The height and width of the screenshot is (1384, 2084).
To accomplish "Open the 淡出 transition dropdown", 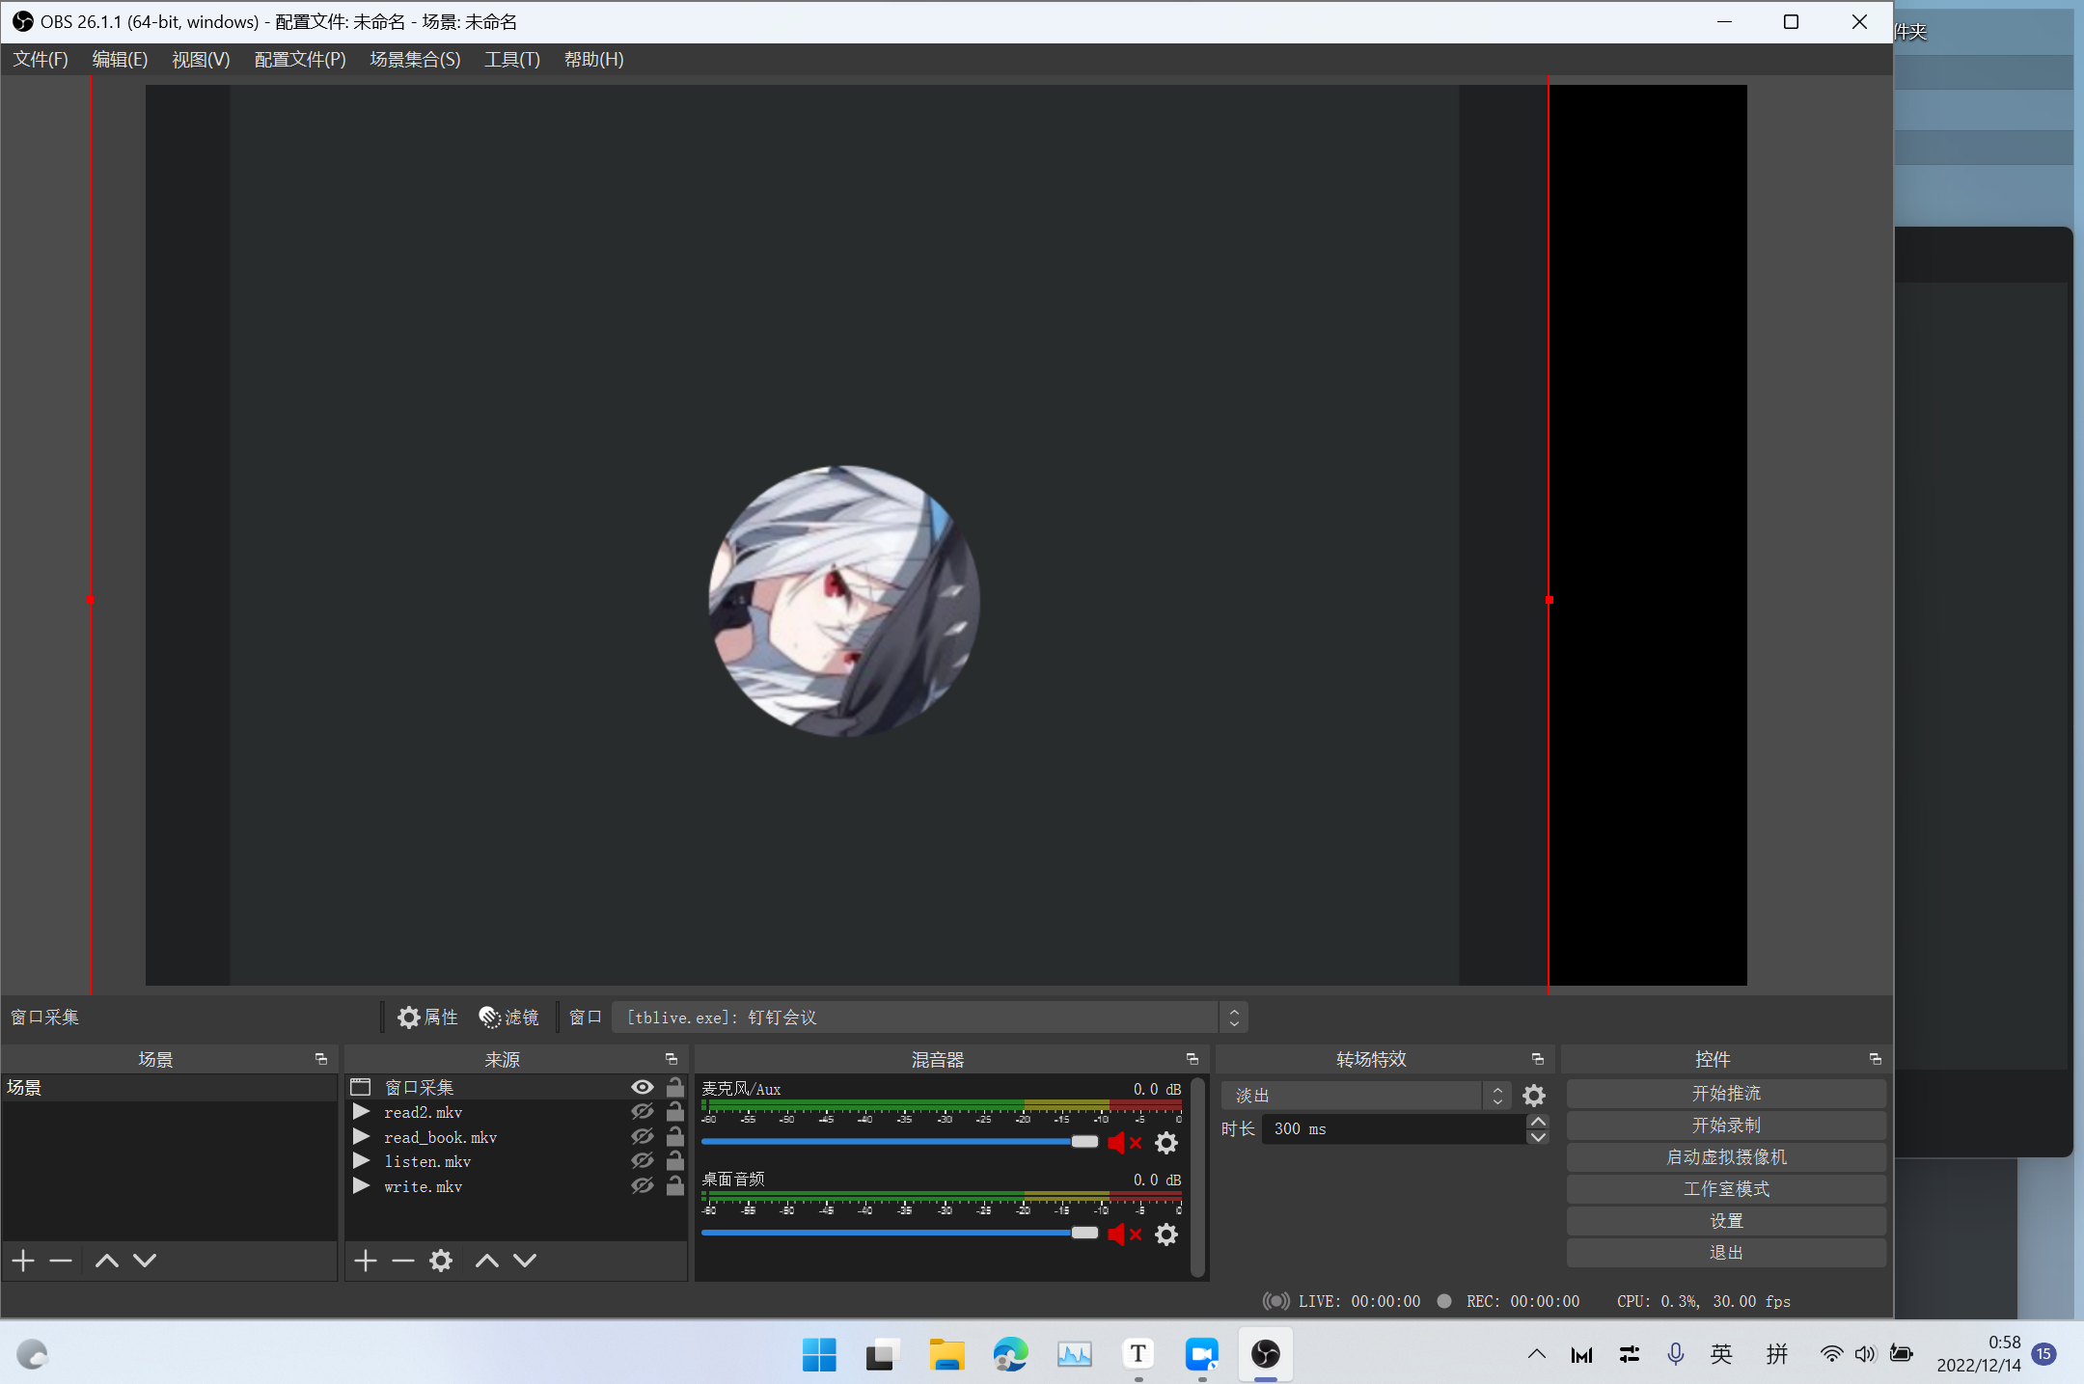I will point(1365,1096).
